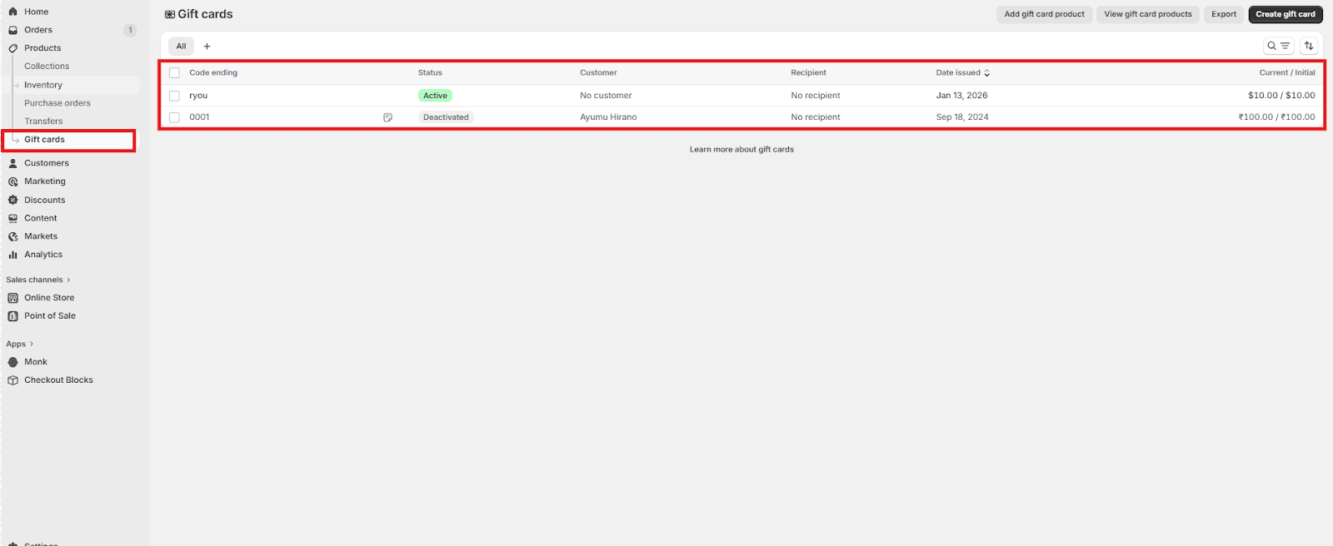Viewport: 1333px width, 546px height.
Task: Click the Recipient column header
Action: pyautogui.click(x=808, y=73)
